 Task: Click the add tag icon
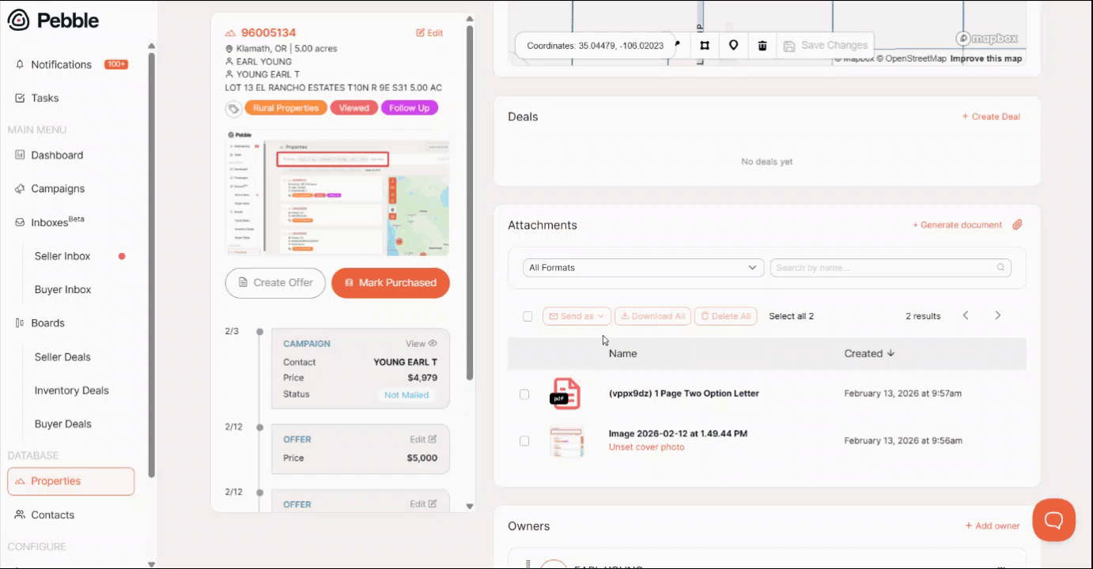(233, 109)
